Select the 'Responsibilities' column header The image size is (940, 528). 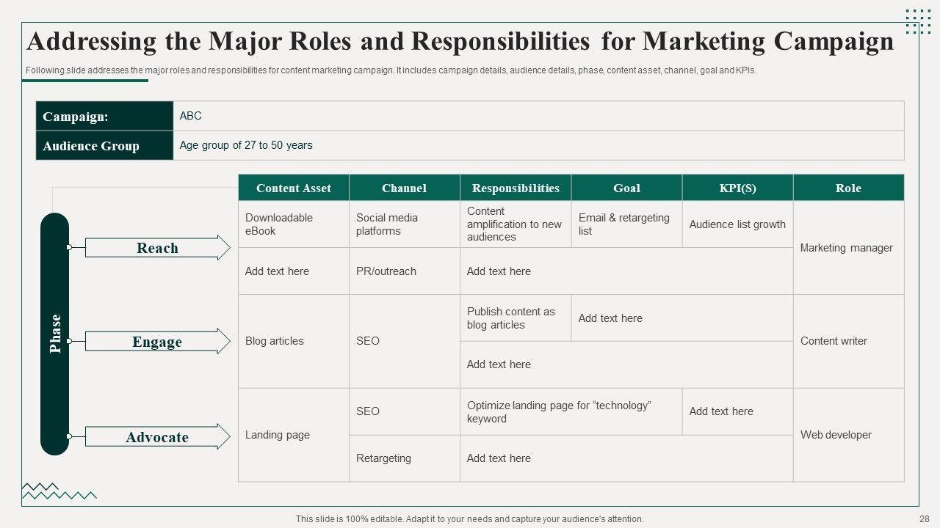(x=516, y=188)
